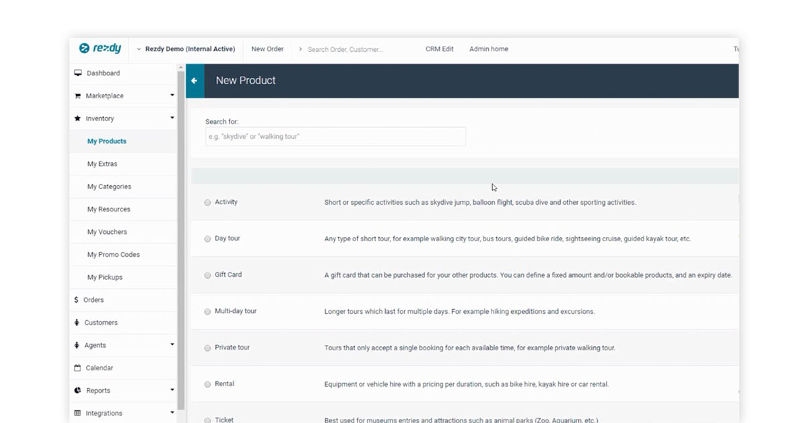Click the Marketplace cart icon

[77, 96]
